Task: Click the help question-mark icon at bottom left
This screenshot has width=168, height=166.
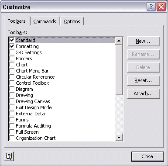Action: (9, 156)
